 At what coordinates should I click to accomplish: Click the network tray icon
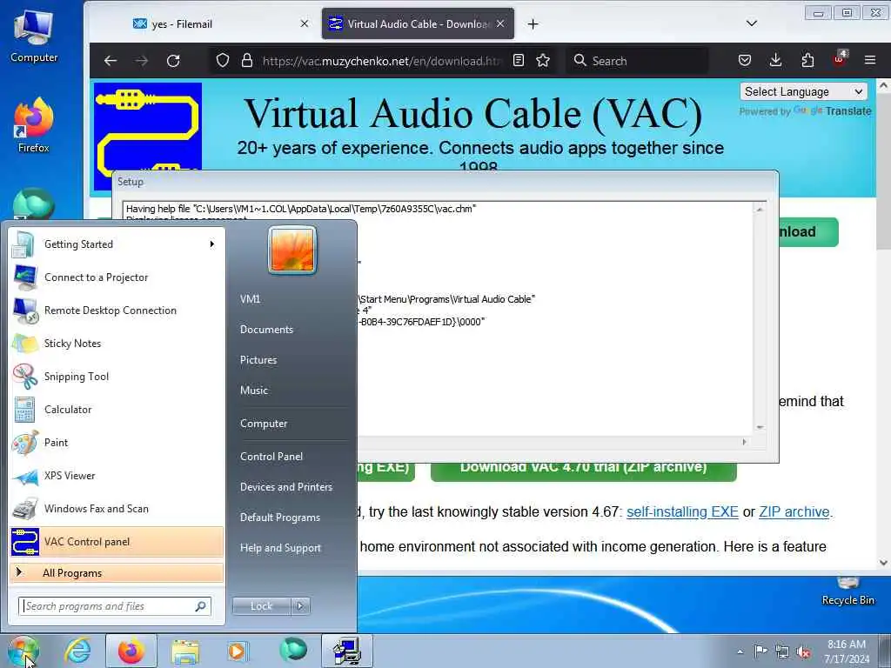[782, 652]
